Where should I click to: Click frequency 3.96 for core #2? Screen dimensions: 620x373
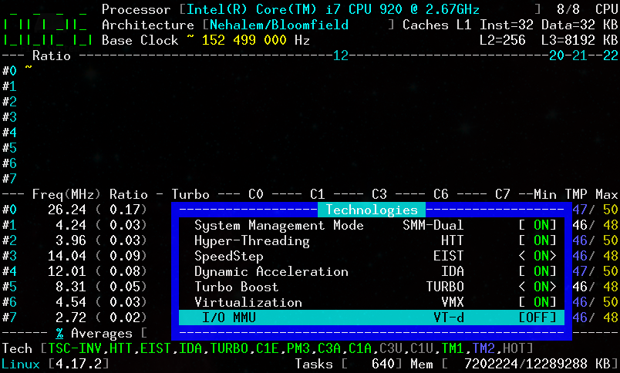71,240
